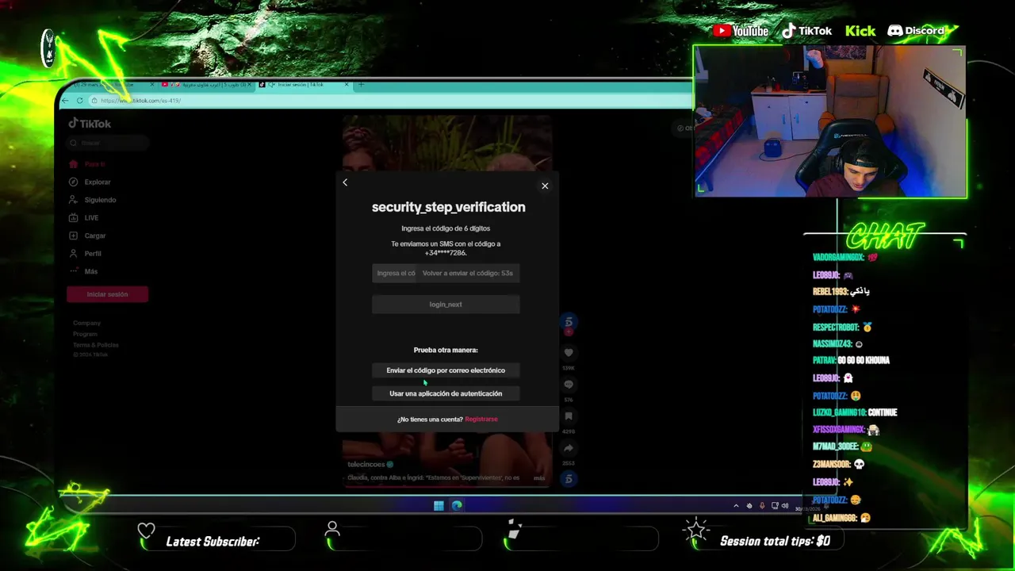This screenshot has height=571, width=1015.
Task: Follow creator with red plus badge
Action: tap(569, 331)
